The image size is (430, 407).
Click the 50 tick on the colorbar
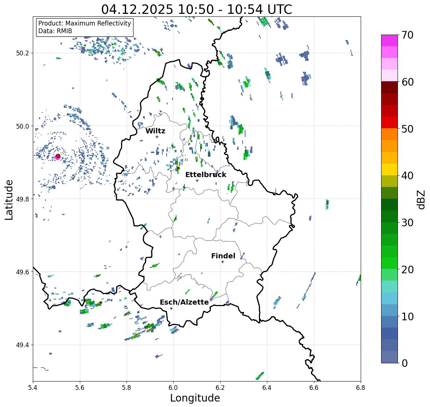[407, 129]
